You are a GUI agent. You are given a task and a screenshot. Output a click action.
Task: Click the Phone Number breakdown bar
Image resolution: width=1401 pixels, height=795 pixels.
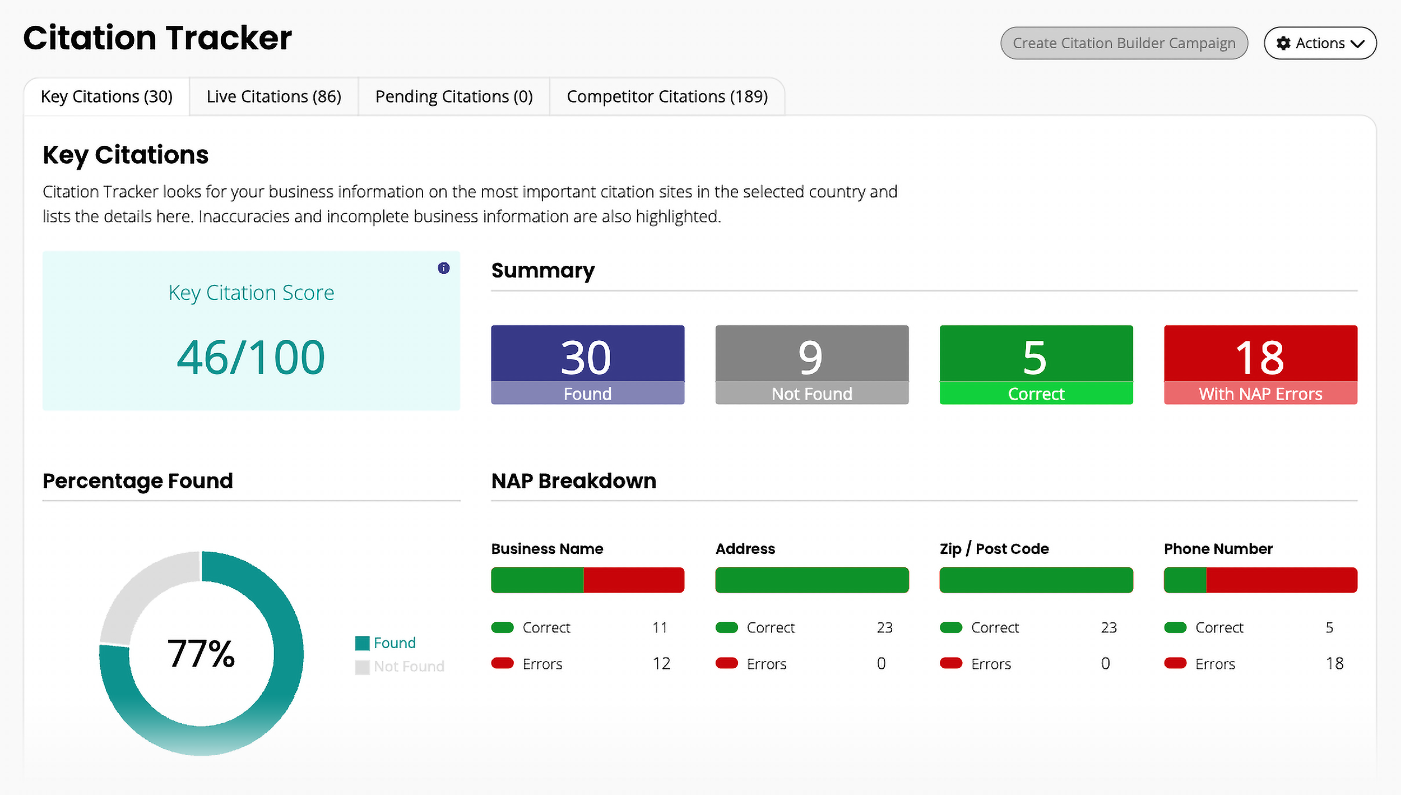tap(1260, 580)
